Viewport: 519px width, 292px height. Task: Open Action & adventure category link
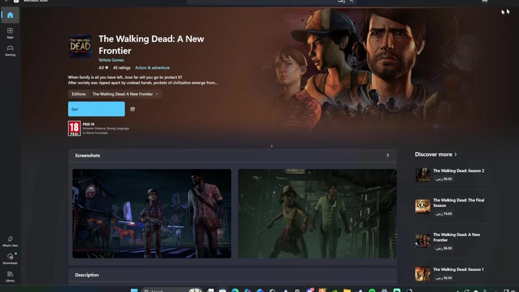152,68
